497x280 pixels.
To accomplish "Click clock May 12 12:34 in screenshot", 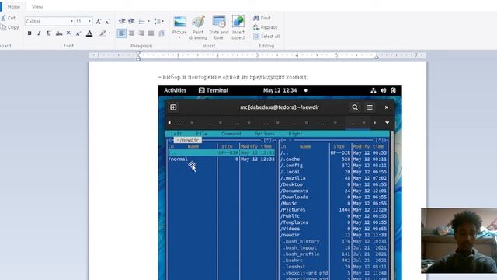I will click(280, 90).
